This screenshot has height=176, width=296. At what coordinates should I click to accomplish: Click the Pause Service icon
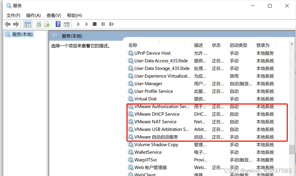coord(103,24)
